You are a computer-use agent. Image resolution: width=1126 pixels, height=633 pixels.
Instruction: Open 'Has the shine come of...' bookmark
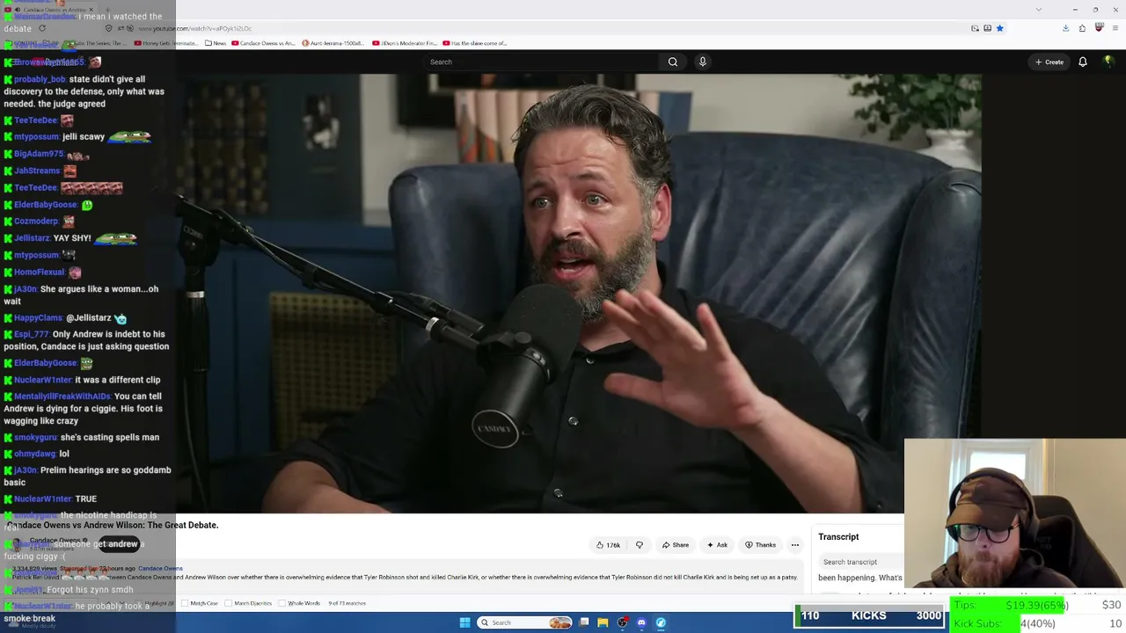[x=475, y=43]
